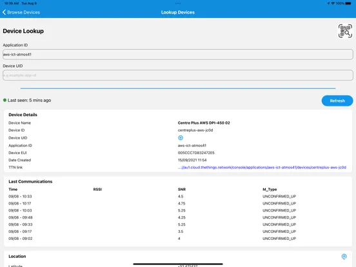Tap the back chevron arrow
Screen dimensions: 356x267
click(4, 12)
